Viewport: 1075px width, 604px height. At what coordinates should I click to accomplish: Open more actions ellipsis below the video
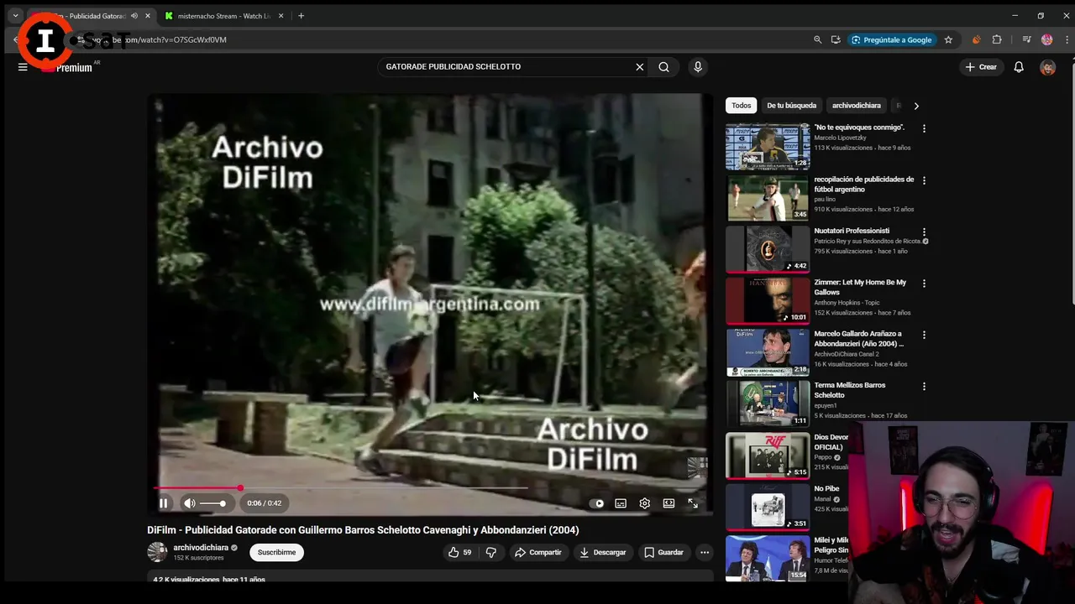tap(705, 552)
